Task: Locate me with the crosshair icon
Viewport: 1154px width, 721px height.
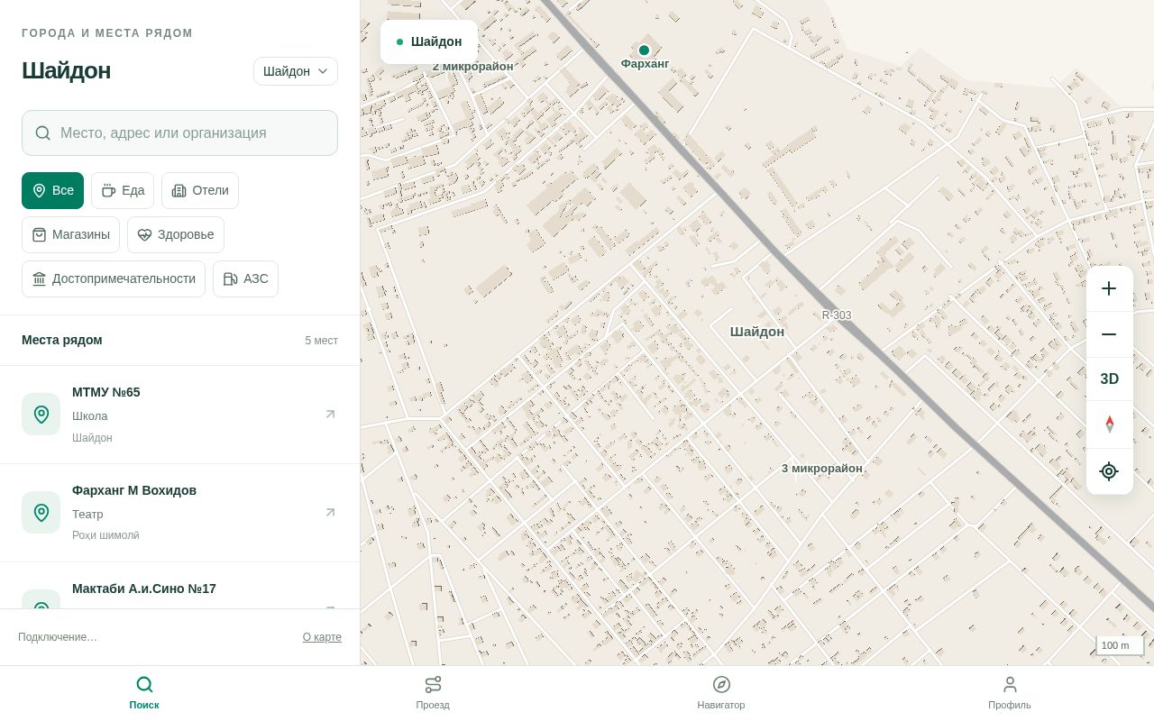Action: (1109, 471)
